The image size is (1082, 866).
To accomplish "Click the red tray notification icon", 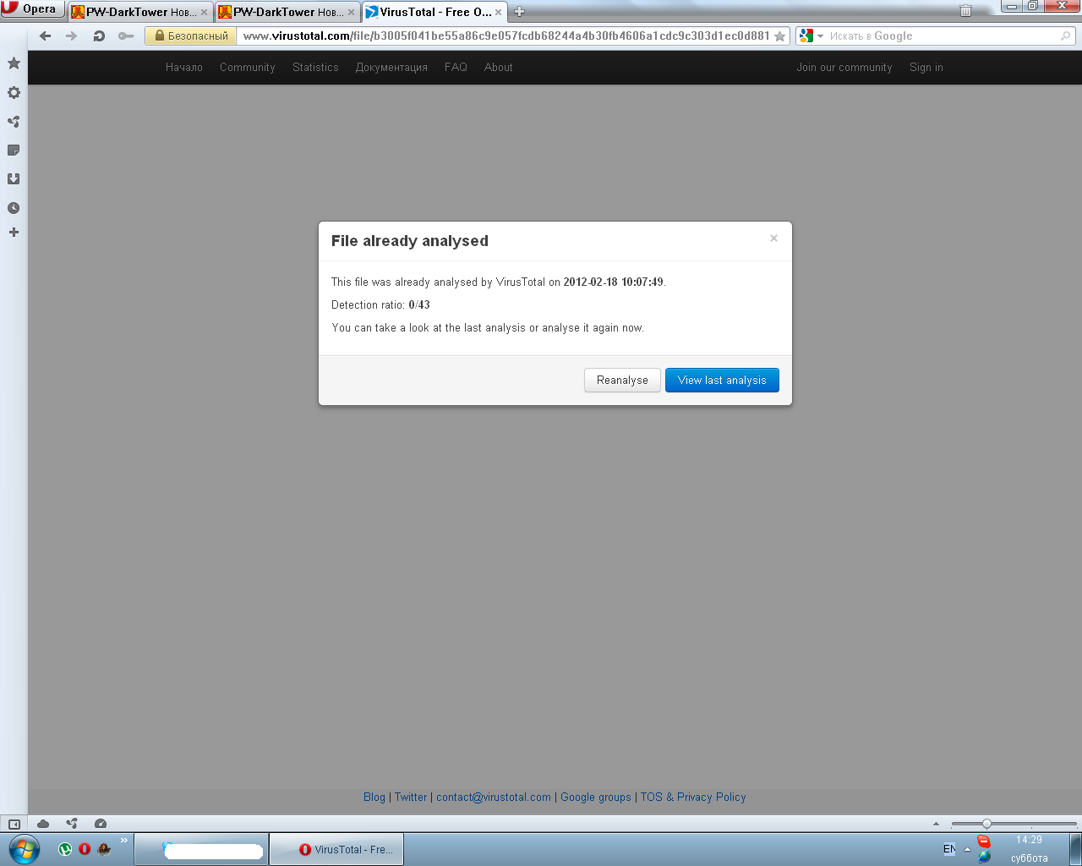I will (984, 841).
